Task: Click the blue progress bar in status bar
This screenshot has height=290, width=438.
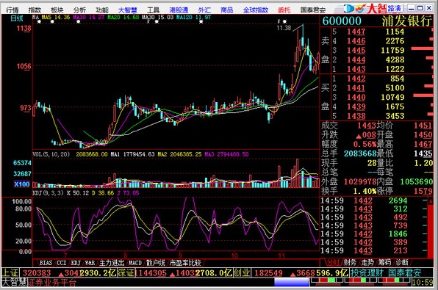Action: pyautogui.click(x=291, y=282)
